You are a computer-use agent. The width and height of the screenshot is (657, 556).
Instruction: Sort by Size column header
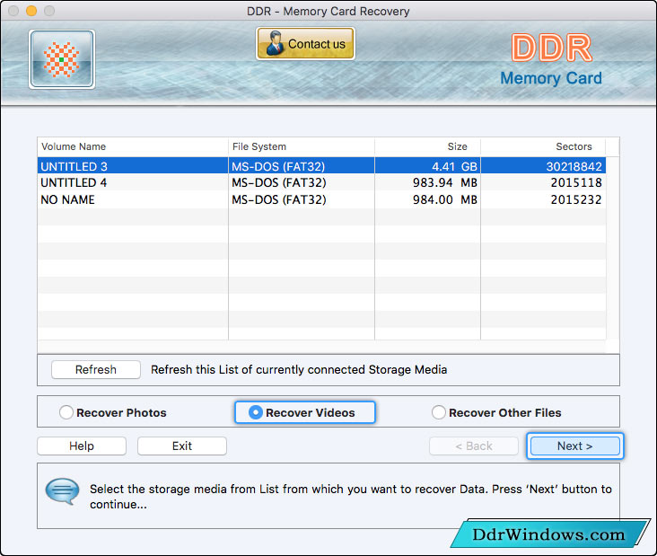pos(427,146)
